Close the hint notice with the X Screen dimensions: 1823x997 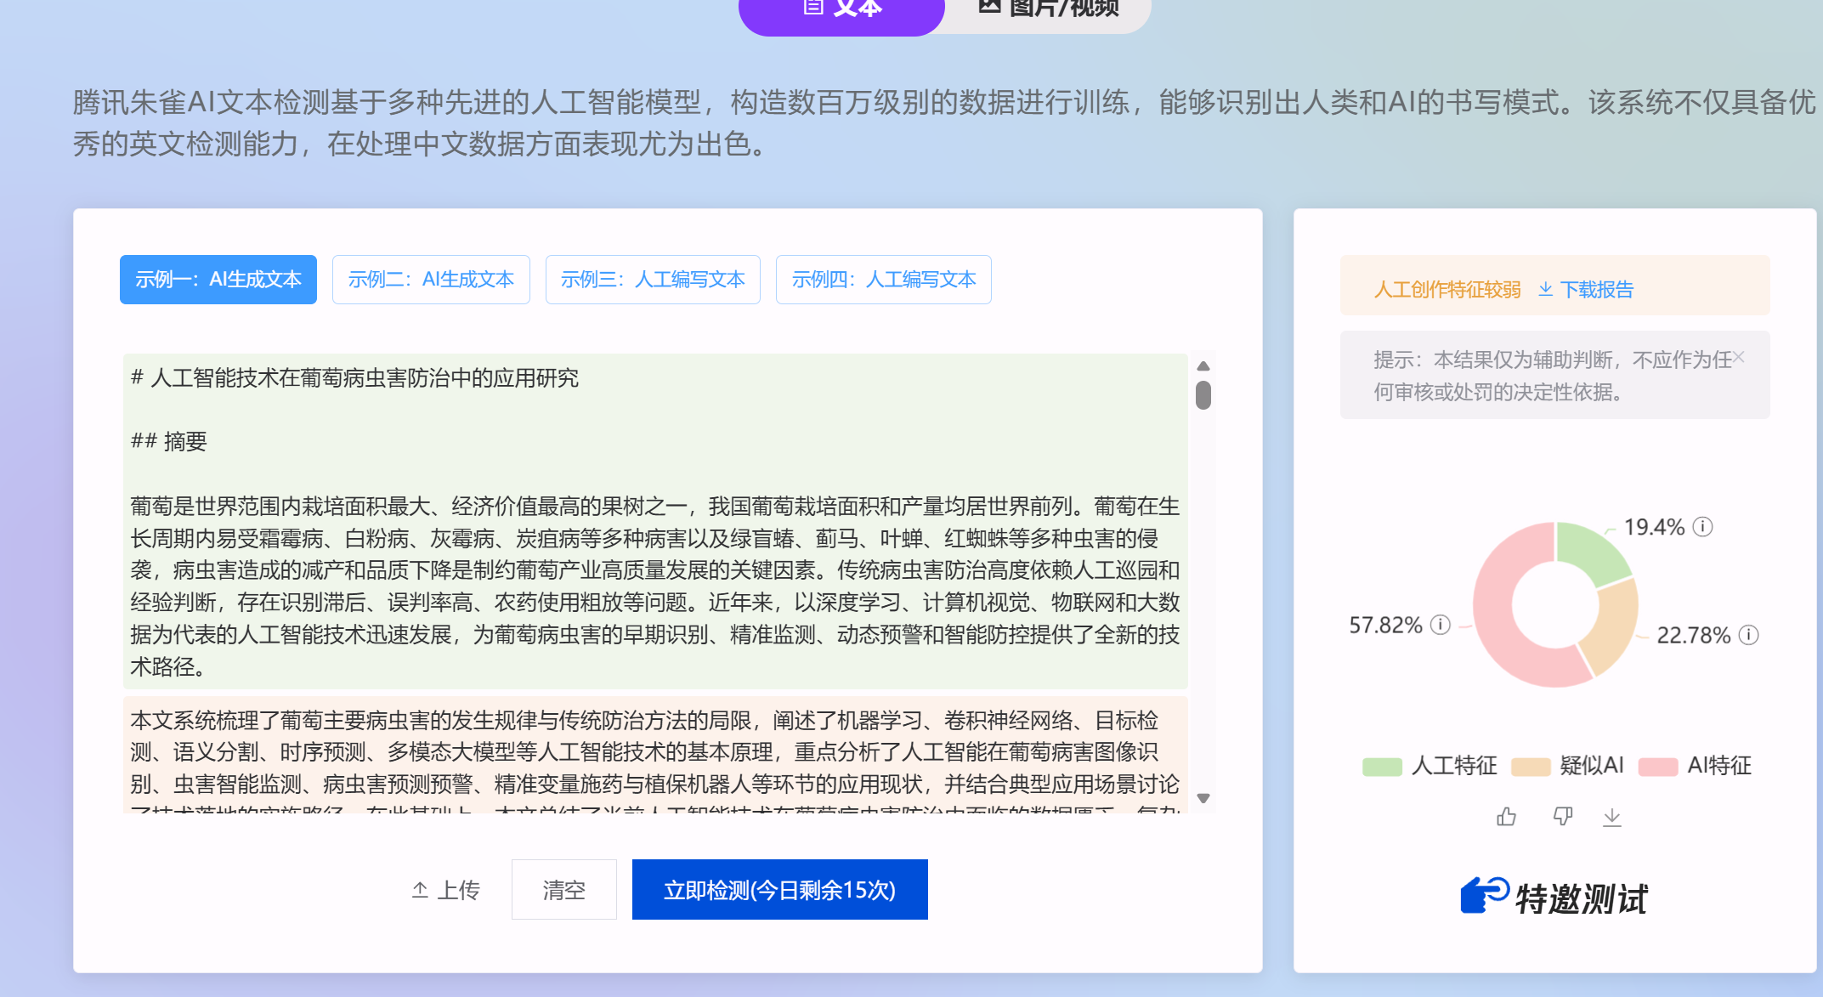coord(1739,357)
